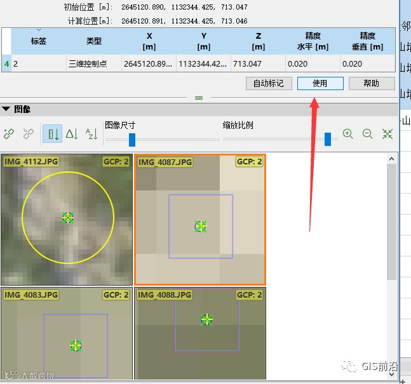Click the Z [m] column header
Screen dimensions: 411x384
[258, 41]
